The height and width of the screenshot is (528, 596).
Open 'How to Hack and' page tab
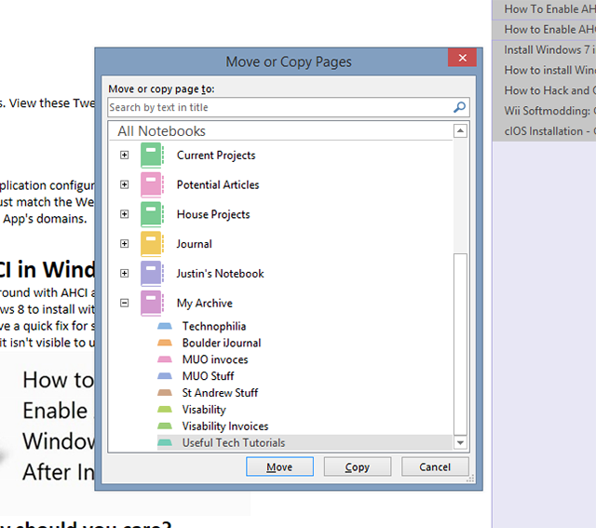point(544,90)
